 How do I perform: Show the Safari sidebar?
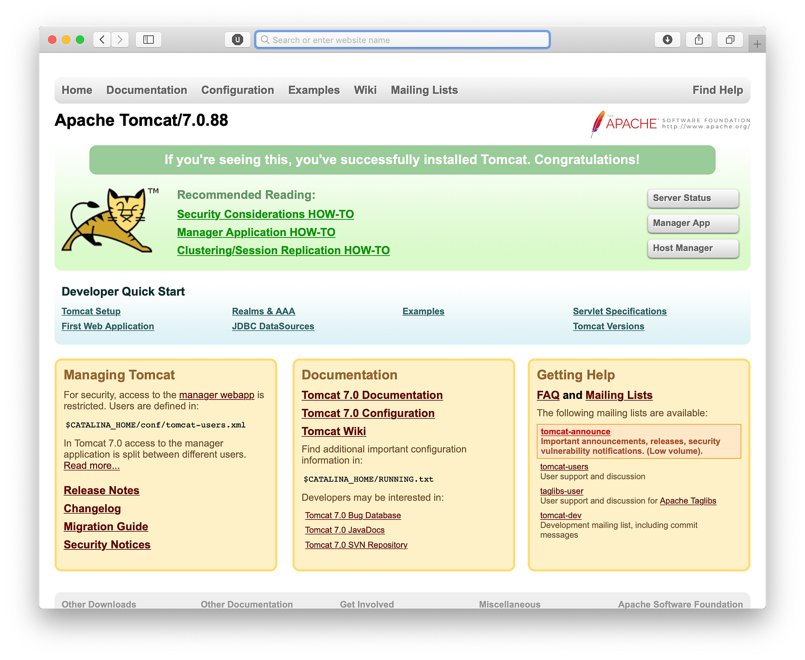(x=148, y=40)
